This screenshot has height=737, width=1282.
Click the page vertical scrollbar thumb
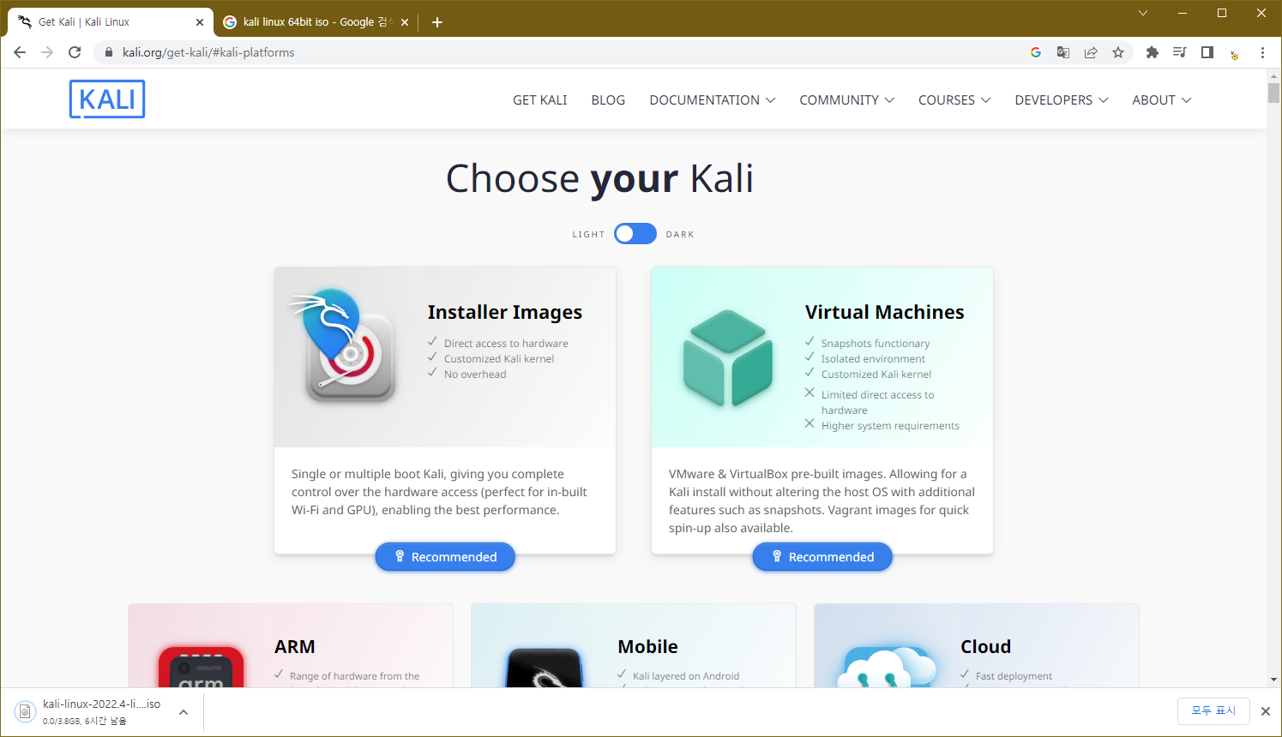pos(1273,93)
